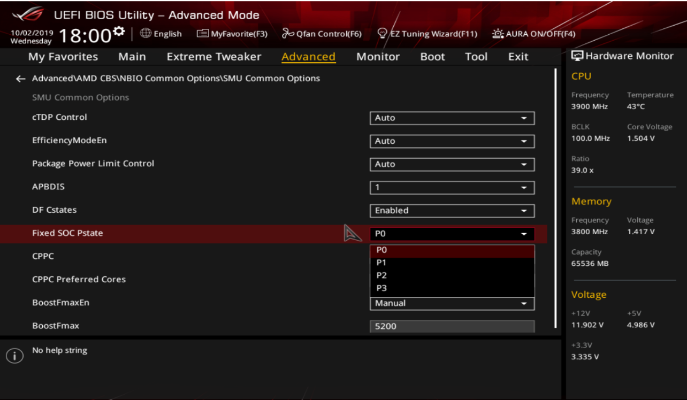Click BCLK value 100.0 MHz

pos(591,139)
